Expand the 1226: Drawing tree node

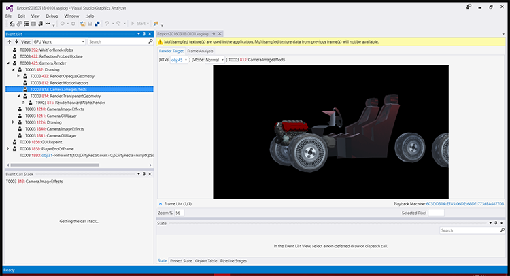coord(14,122)
